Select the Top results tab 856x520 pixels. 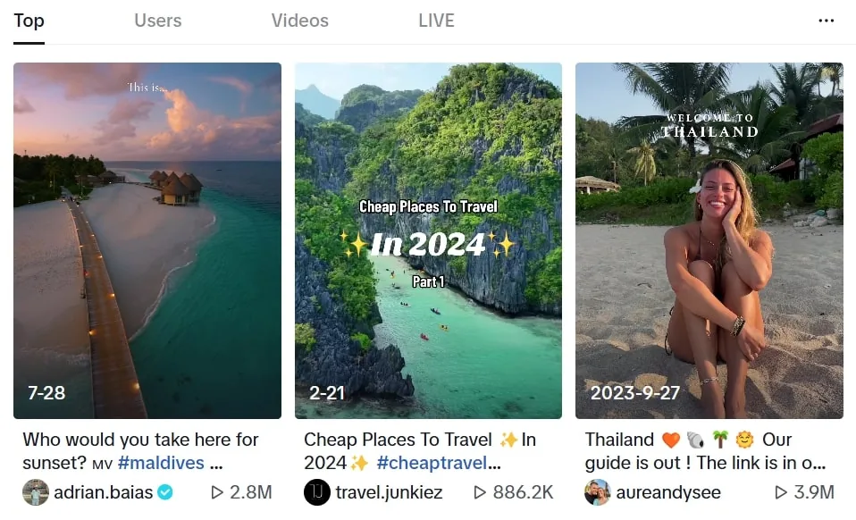(x=28, y=20)
